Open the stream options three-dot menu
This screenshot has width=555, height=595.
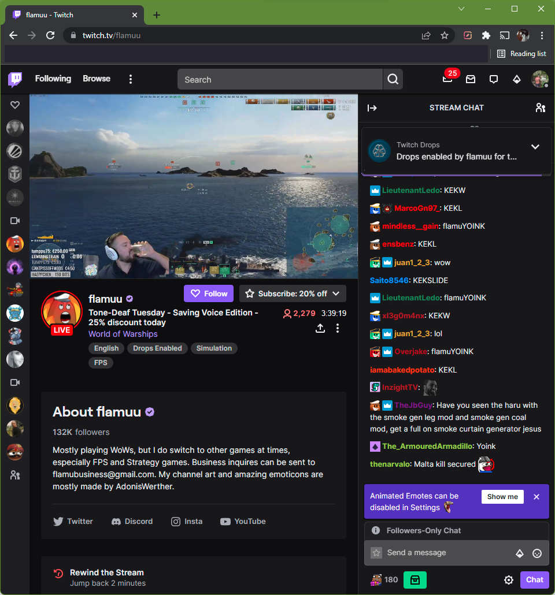coord(337,328)
